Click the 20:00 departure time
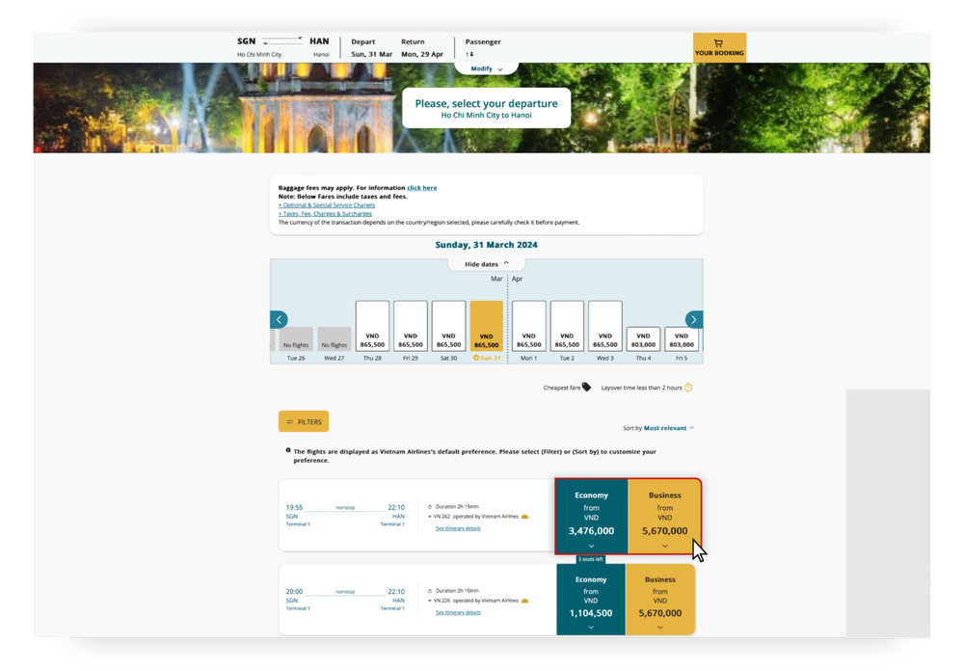Viewport: 964px width, 671px height. point(294,592)
